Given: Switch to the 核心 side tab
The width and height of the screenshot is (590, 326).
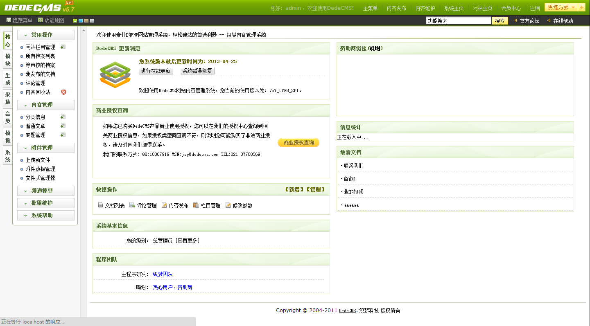Looking at the screenshot, I should pos(7,40).
